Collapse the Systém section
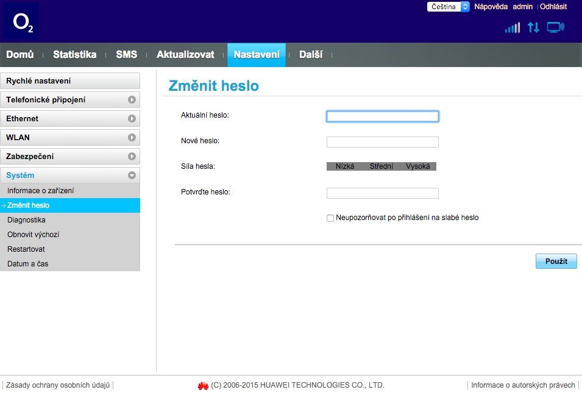Screen dimensions: 582x409 [x=70, y=175]
